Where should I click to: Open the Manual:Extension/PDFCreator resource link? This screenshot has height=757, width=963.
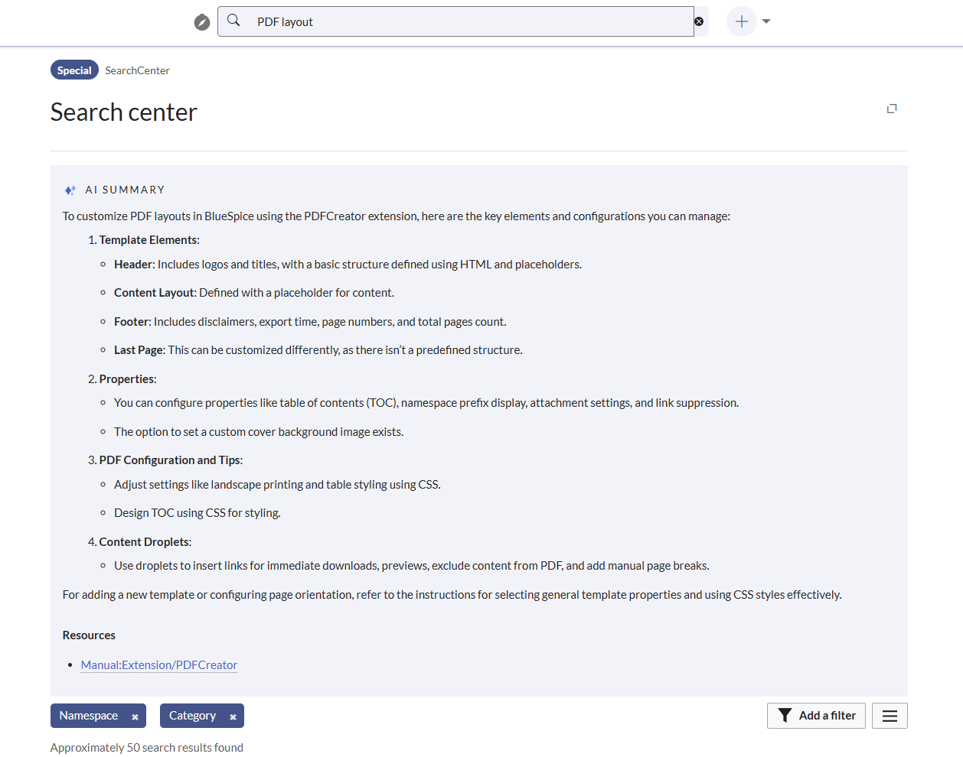pyautogui.click(x=159, y=665)
